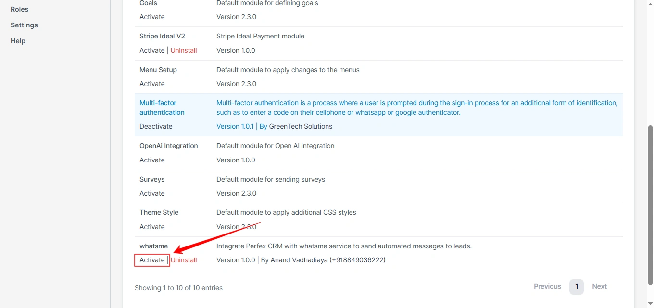
Task: Open the Roles section in sidebar
Action: pyautogui.click(x=19, y=9)
